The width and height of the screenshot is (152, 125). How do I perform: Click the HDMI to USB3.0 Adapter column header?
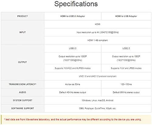click(73, 16)
